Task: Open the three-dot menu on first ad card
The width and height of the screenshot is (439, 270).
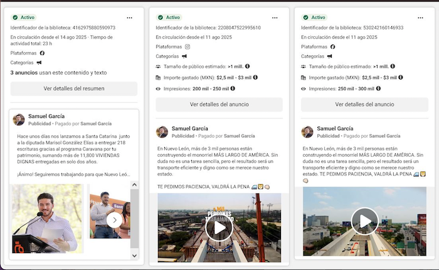Action: tap(129, 18)
